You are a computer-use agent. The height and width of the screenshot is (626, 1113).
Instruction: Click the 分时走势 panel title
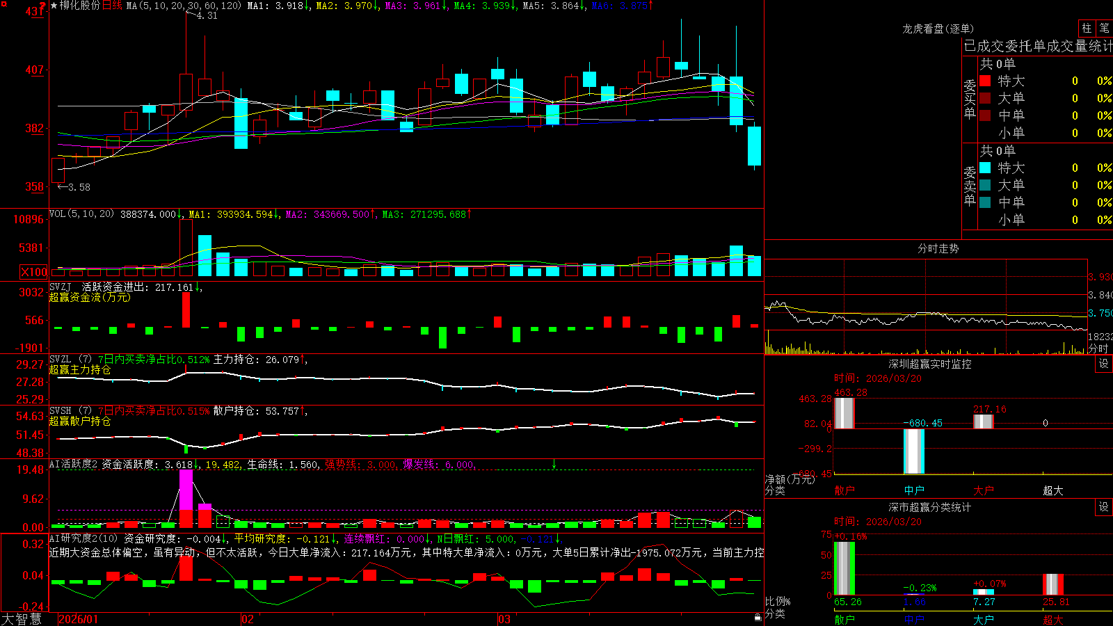[938, 248]
